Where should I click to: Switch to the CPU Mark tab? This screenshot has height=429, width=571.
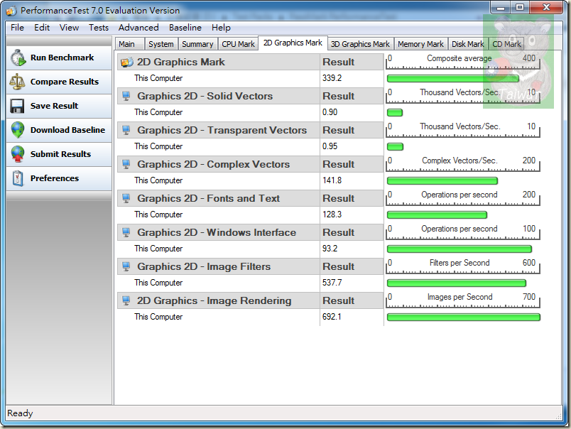coord(238,44)
